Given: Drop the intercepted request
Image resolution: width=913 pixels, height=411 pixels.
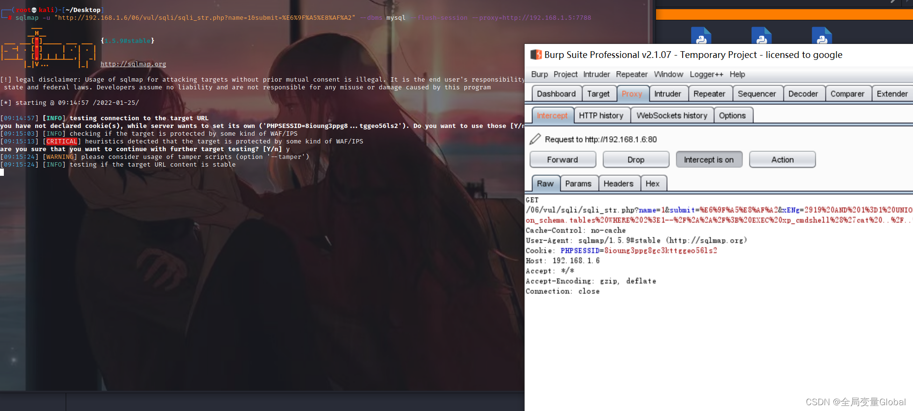Looking at the screenshot, I should 636,160.
